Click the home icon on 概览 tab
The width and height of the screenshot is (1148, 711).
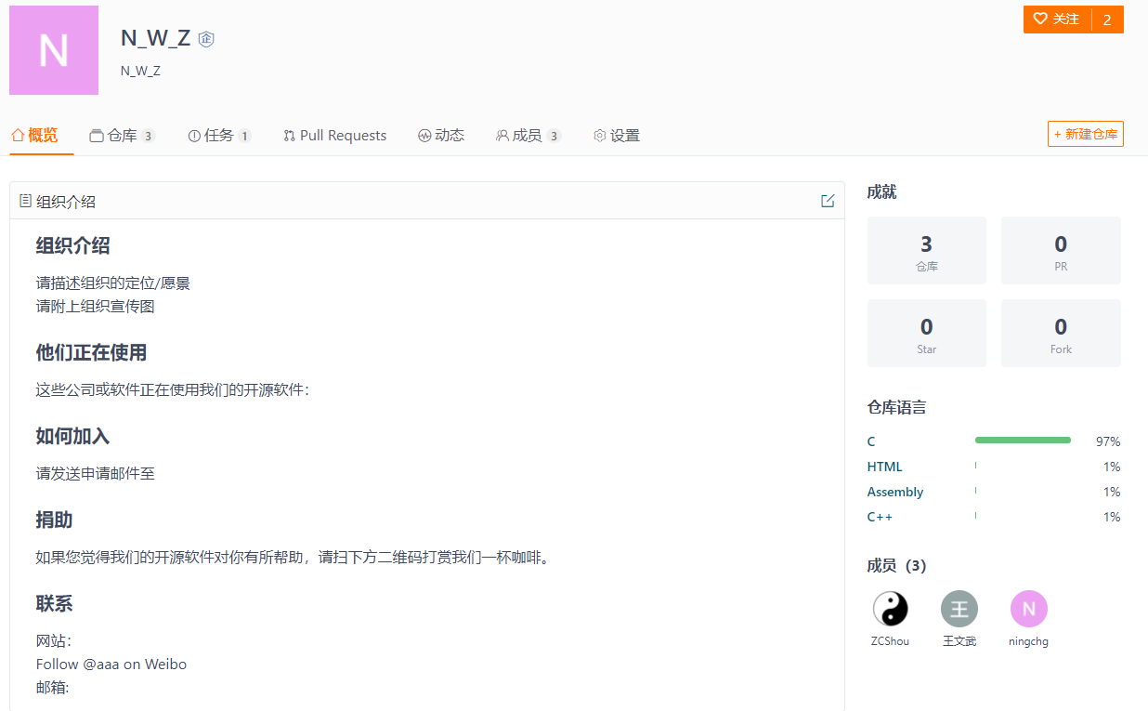tap(19, 135)
